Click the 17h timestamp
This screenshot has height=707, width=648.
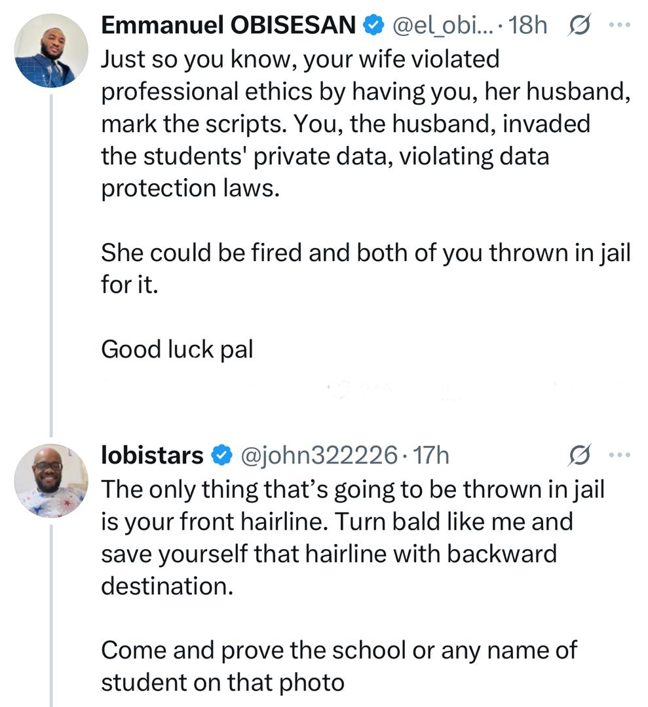431,454
